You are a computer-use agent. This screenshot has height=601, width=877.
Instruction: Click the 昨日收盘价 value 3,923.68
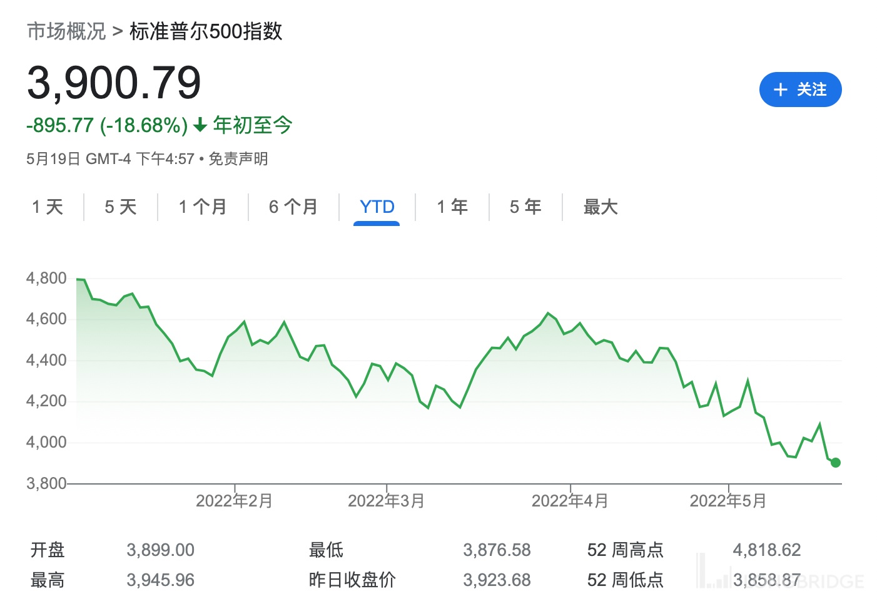[x=497, y=580]
